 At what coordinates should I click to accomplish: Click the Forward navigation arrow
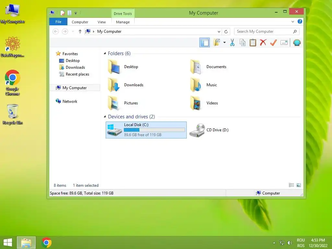click(x=65, y=31)
